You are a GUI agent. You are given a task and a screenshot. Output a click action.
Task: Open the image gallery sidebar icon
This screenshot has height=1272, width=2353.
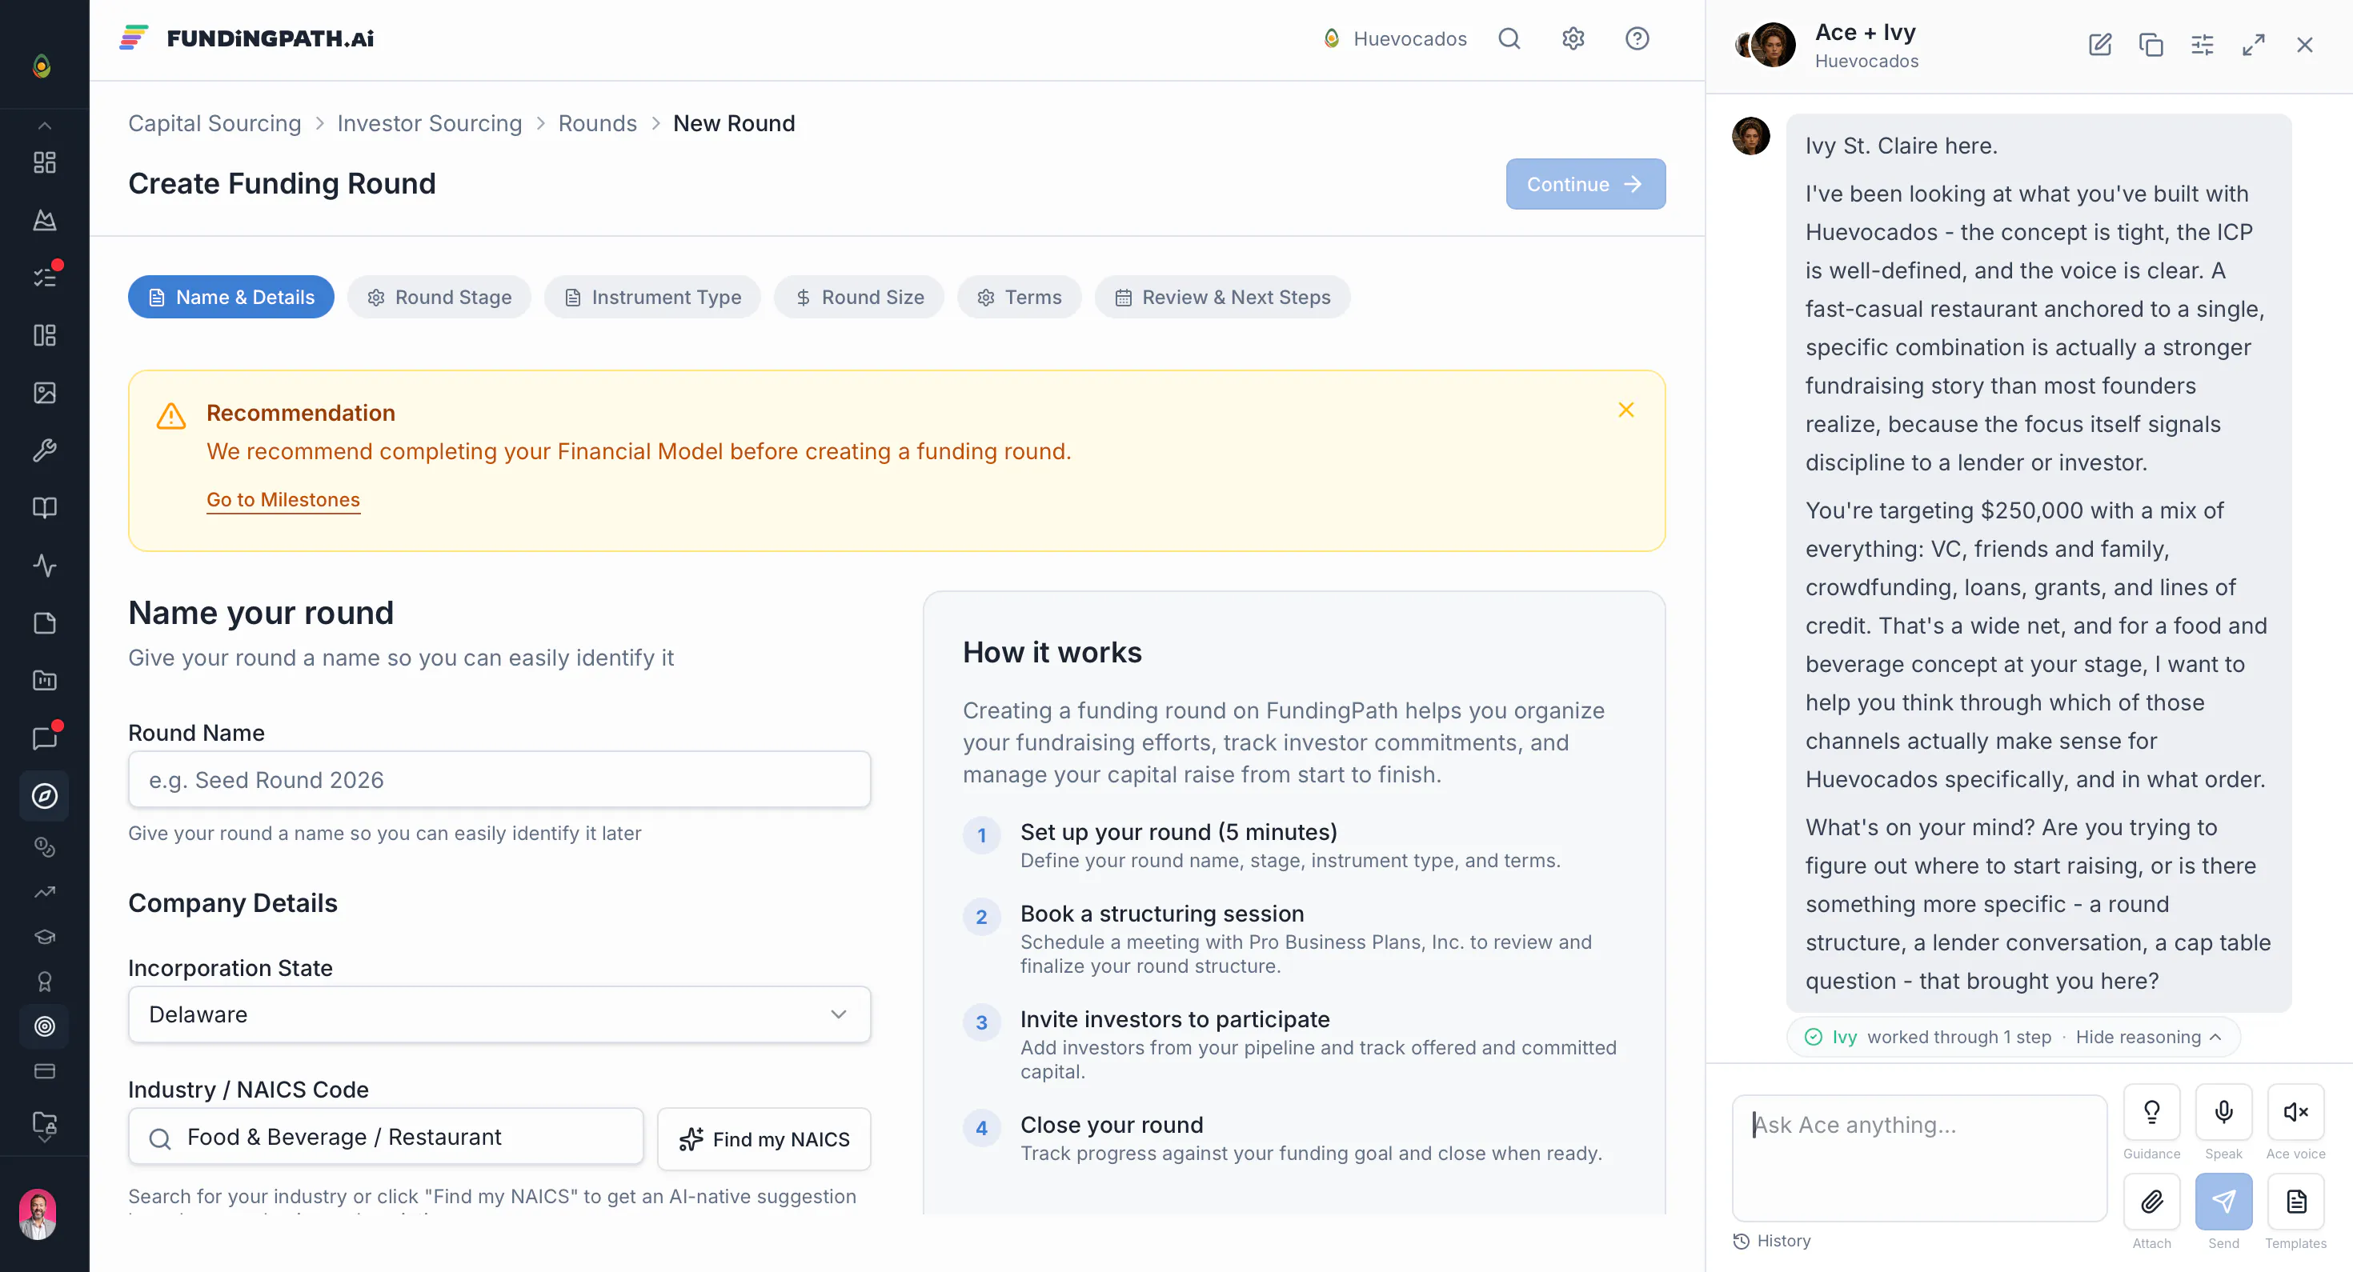tap(44, 393)
